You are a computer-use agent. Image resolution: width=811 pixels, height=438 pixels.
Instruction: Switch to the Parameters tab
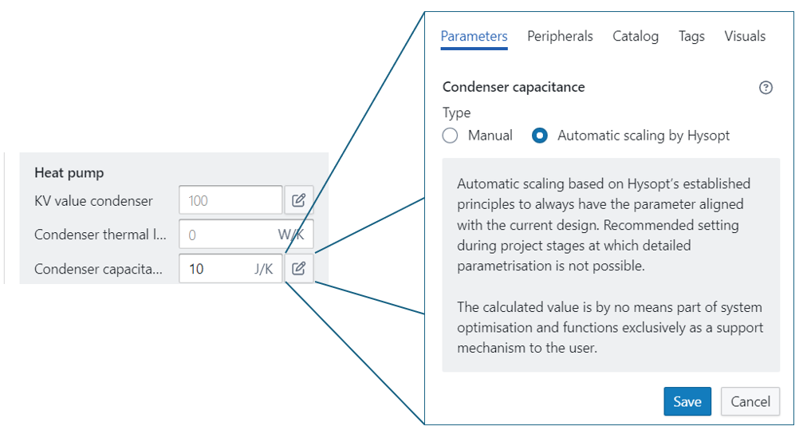click(474, 36)
